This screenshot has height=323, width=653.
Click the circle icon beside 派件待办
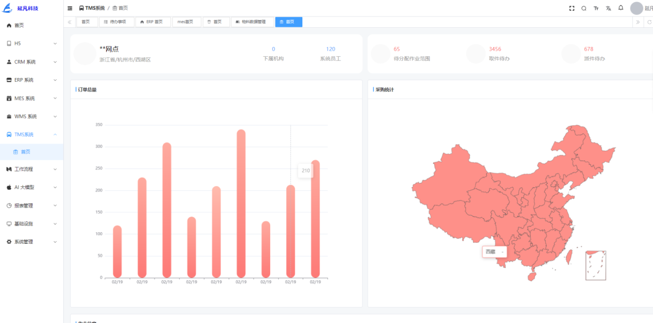coord(571,53)
